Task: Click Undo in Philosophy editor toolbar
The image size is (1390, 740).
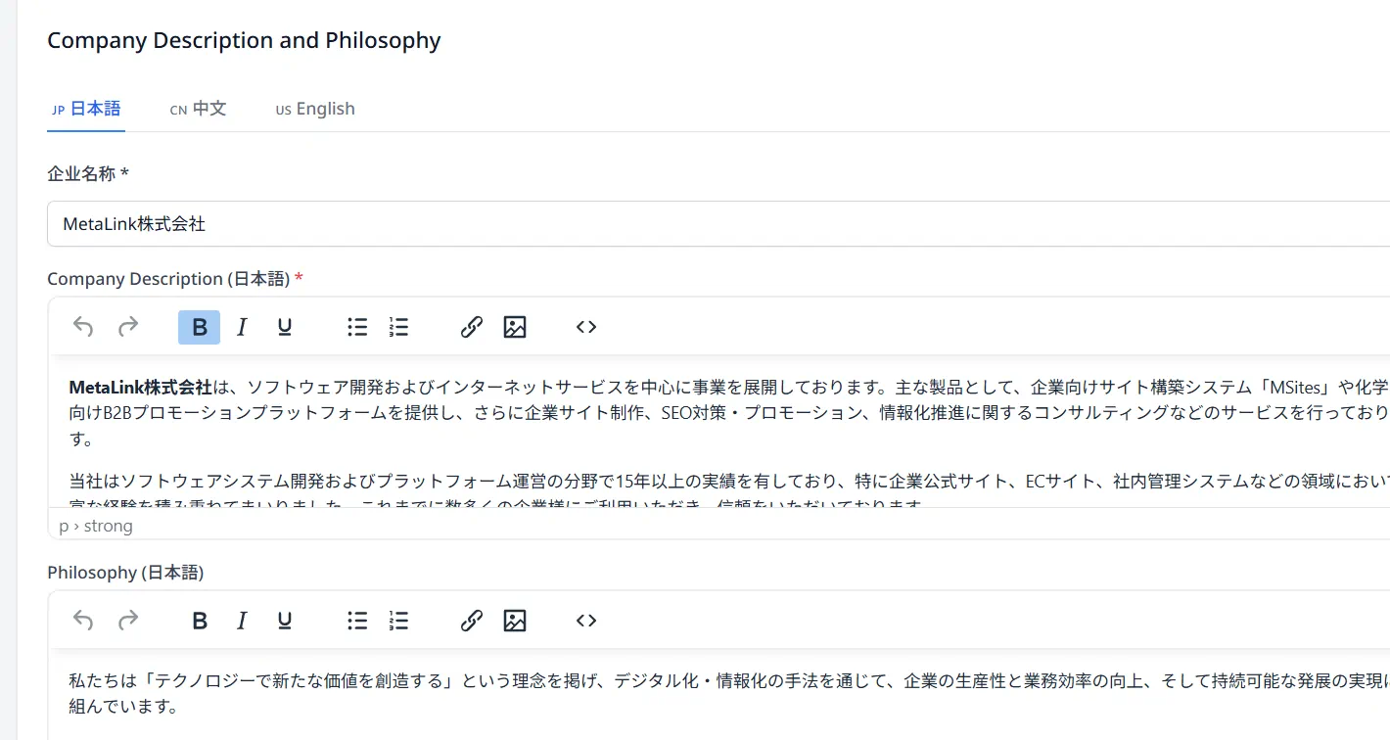Action: 83,621
